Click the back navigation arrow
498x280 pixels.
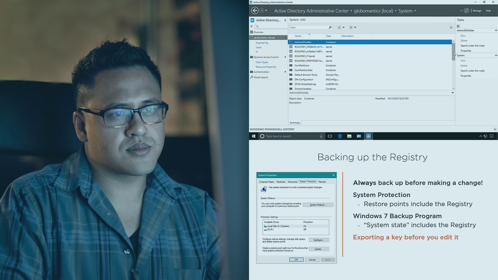click(x=255, y=11)
